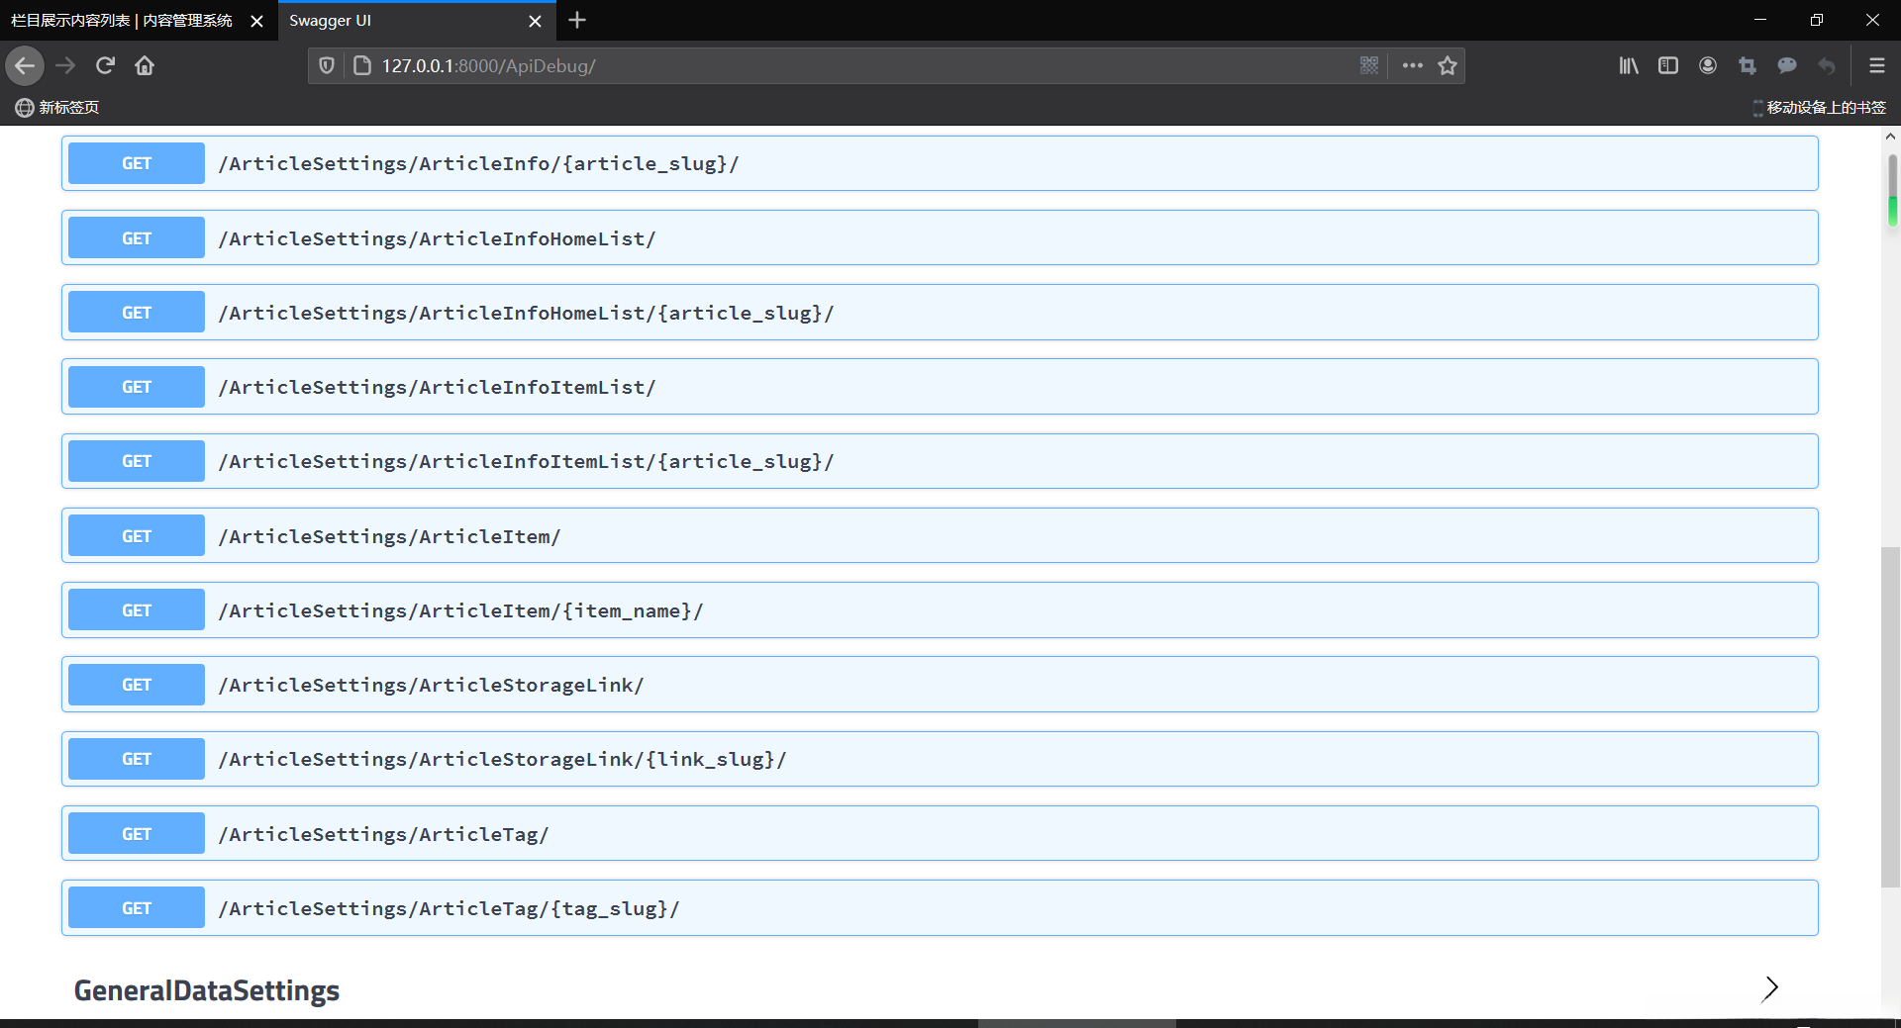
Task: Open the hamburger application menu
Action: click(1876, 66)
